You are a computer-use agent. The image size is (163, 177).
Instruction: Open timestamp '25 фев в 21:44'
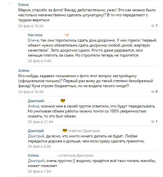(x=41, y=122)
